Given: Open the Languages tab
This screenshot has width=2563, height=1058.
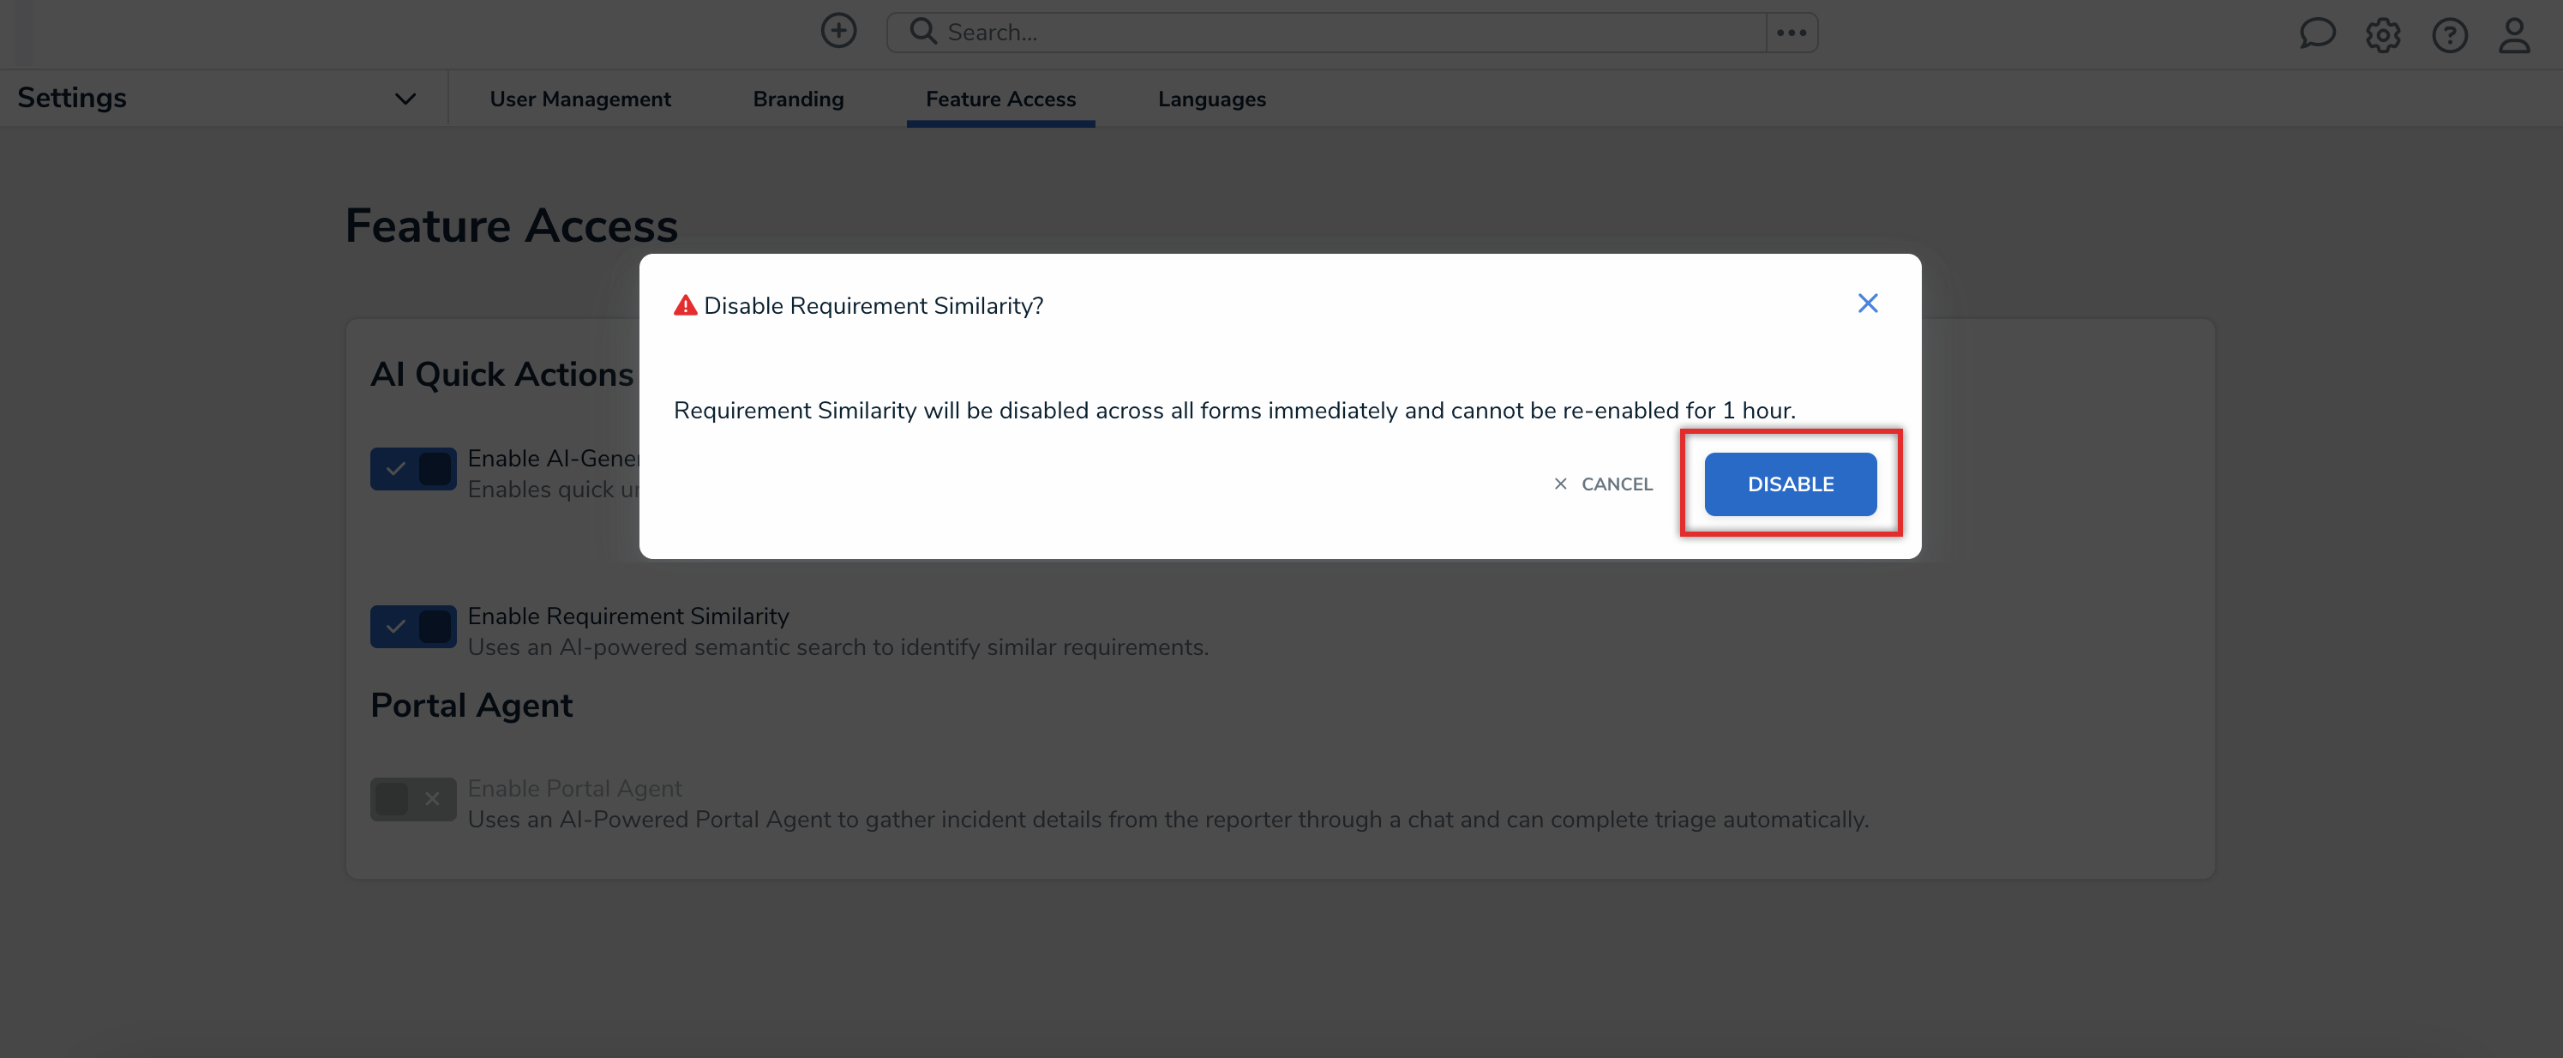Looking at the screenshot, I should coord(1211,99).
